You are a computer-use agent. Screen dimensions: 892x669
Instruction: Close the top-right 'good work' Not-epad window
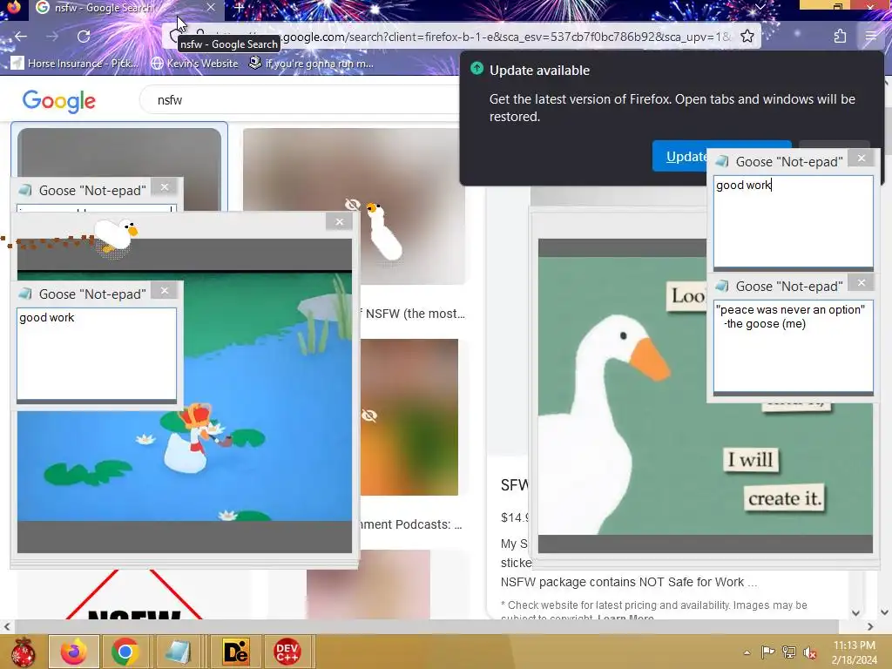click(862, 159)
